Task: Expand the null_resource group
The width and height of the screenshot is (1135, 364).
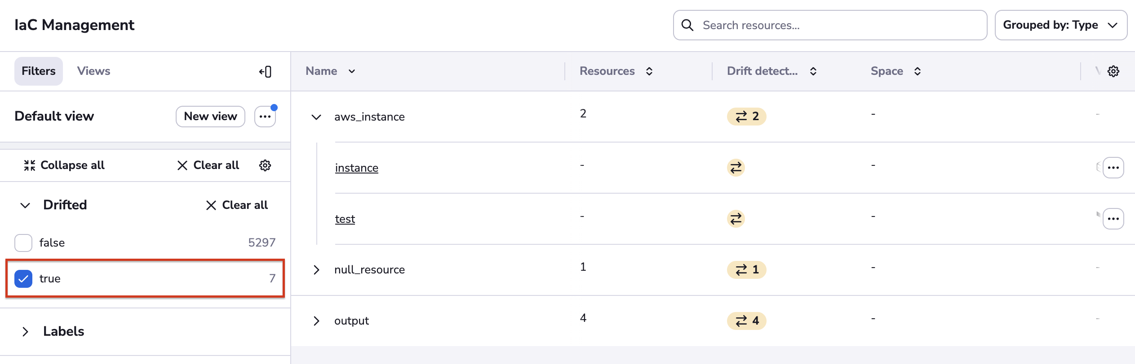Action: (316, 270)
